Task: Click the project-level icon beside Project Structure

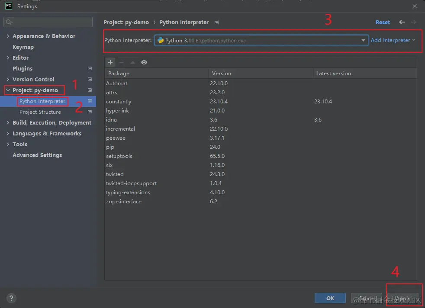Action: 90,112
